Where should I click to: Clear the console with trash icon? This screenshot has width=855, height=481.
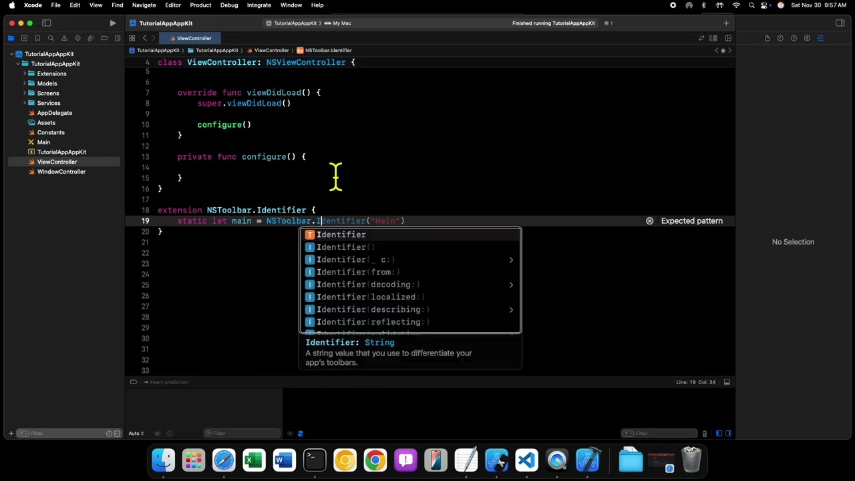pyautogui.click(x=704, y=434)
